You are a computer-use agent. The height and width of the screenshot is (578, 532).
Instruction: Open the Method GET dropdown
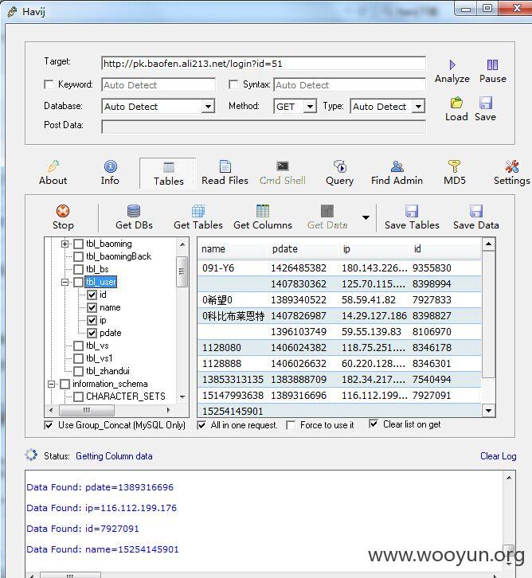[x=311, y=107]
